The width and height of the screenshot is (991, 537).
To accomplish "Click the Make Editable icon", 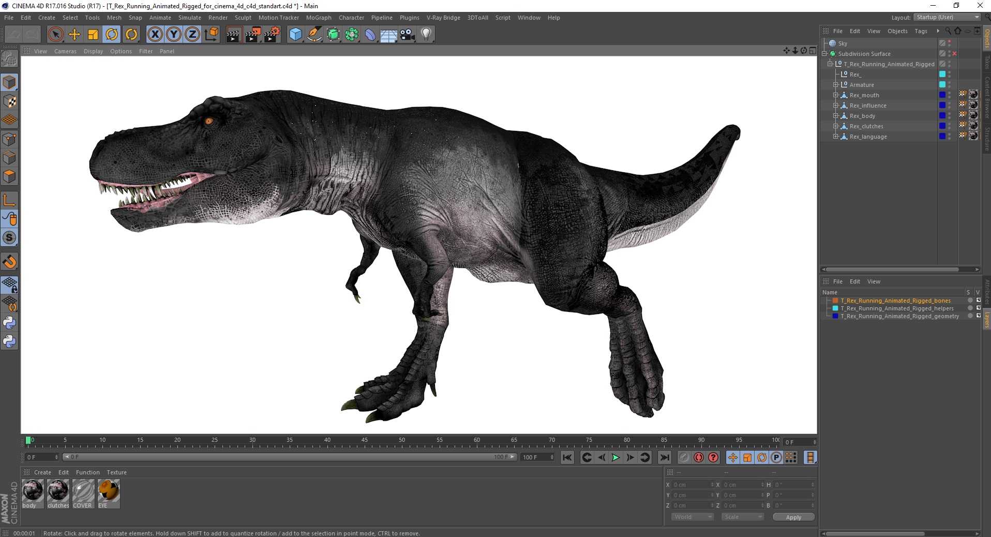I will click(9, 59).
